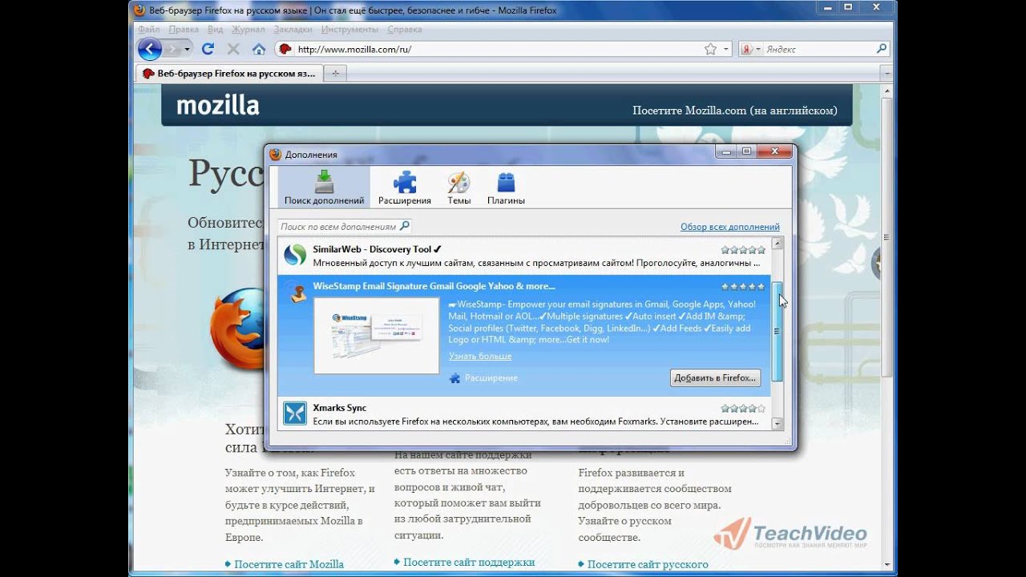Screen dimensions: 1026x577
Task: Select the Веб-браузер Firefox browser tab
Action: point(228,73)
